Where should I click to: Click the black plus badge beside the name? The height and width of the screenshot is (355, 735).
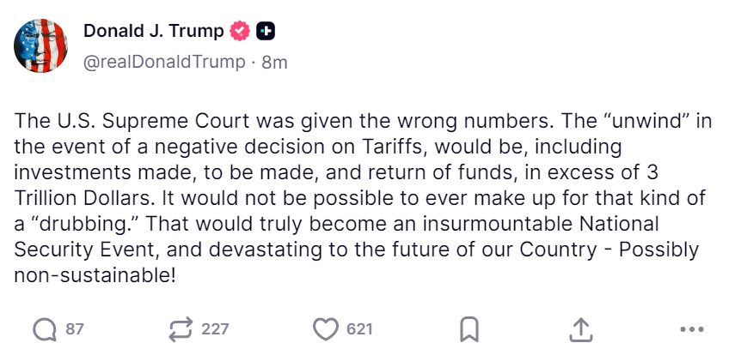[x=266, y=32]
